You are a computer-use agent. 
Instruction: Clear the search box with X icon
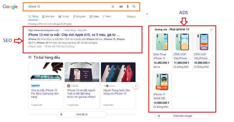(113, 7)
